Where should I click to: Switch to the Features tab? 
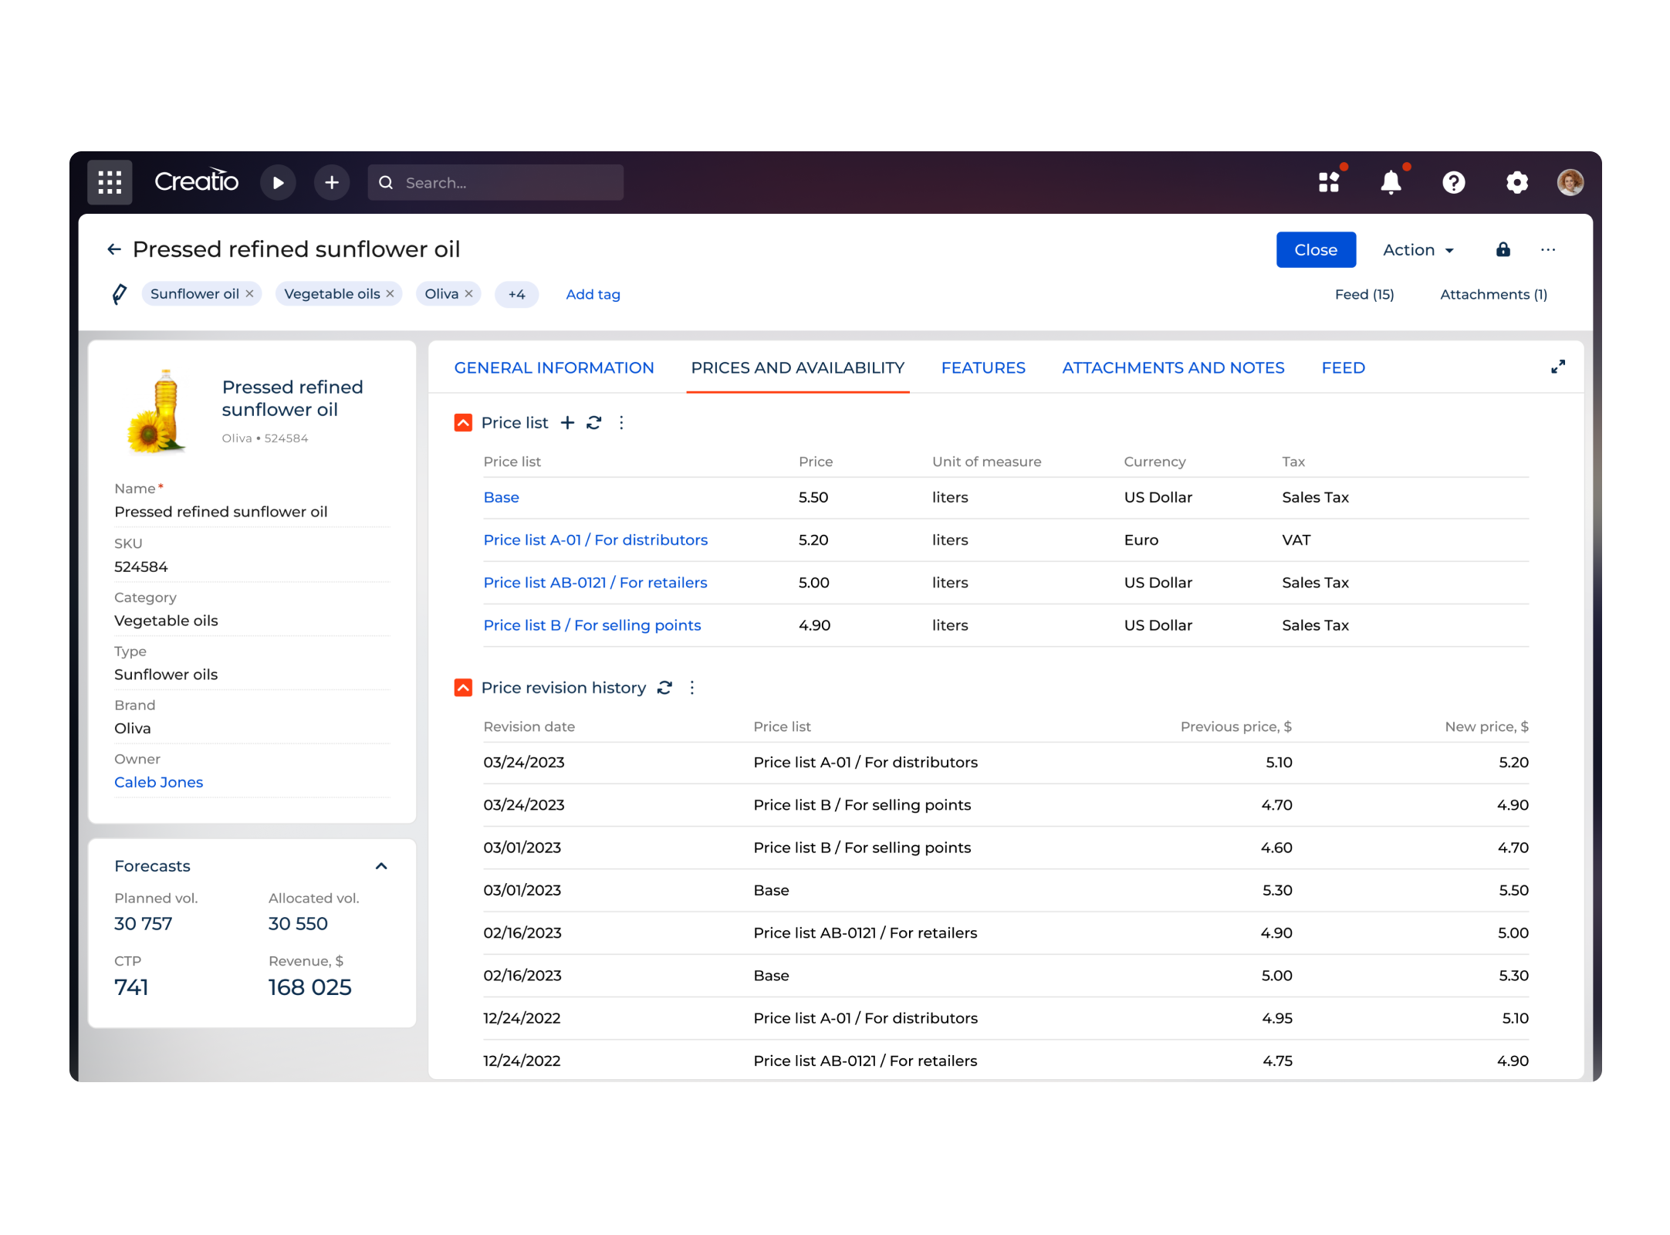(983, 367)
